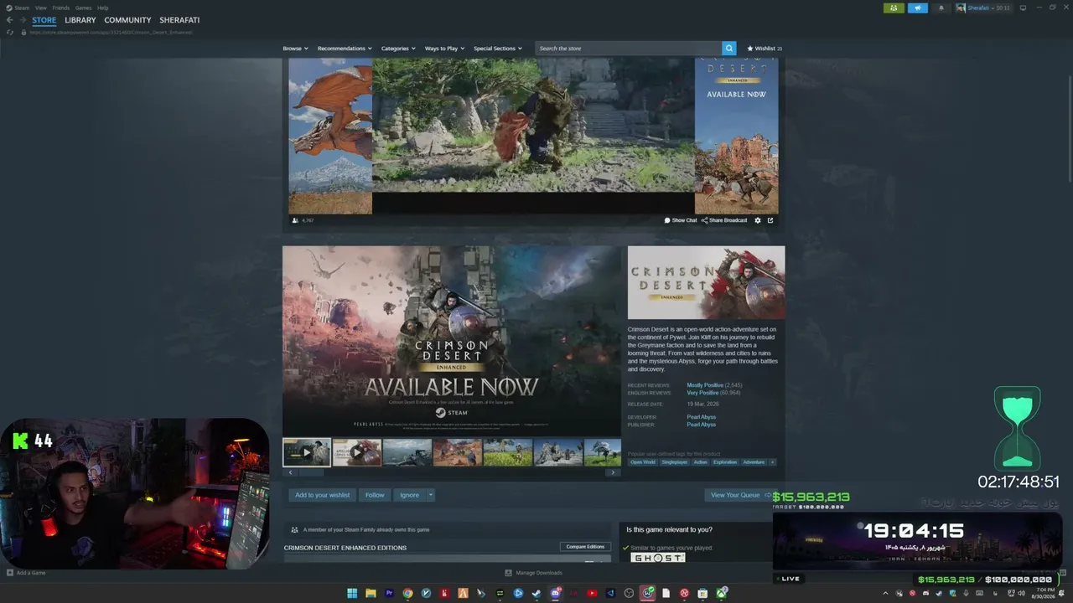Screen dimensions: 1073x603
Task: Select the first trailer video thumbnail
Action: [x=307, y=452]
